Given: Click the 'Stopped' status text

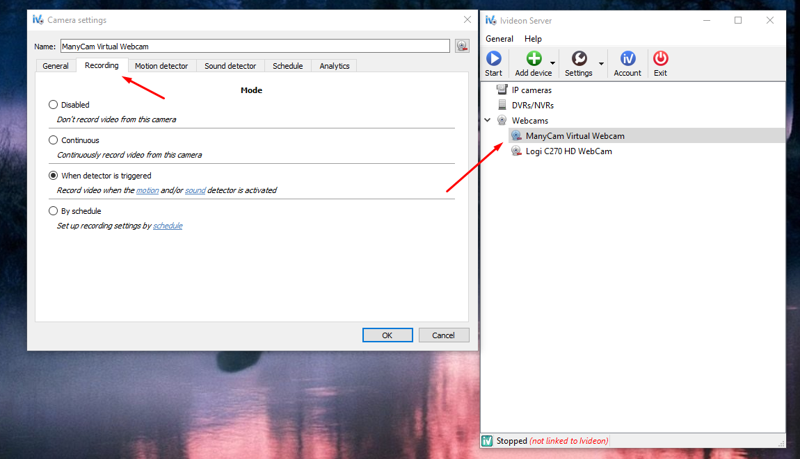Looking at the screenshot, I should pos(512,441).
